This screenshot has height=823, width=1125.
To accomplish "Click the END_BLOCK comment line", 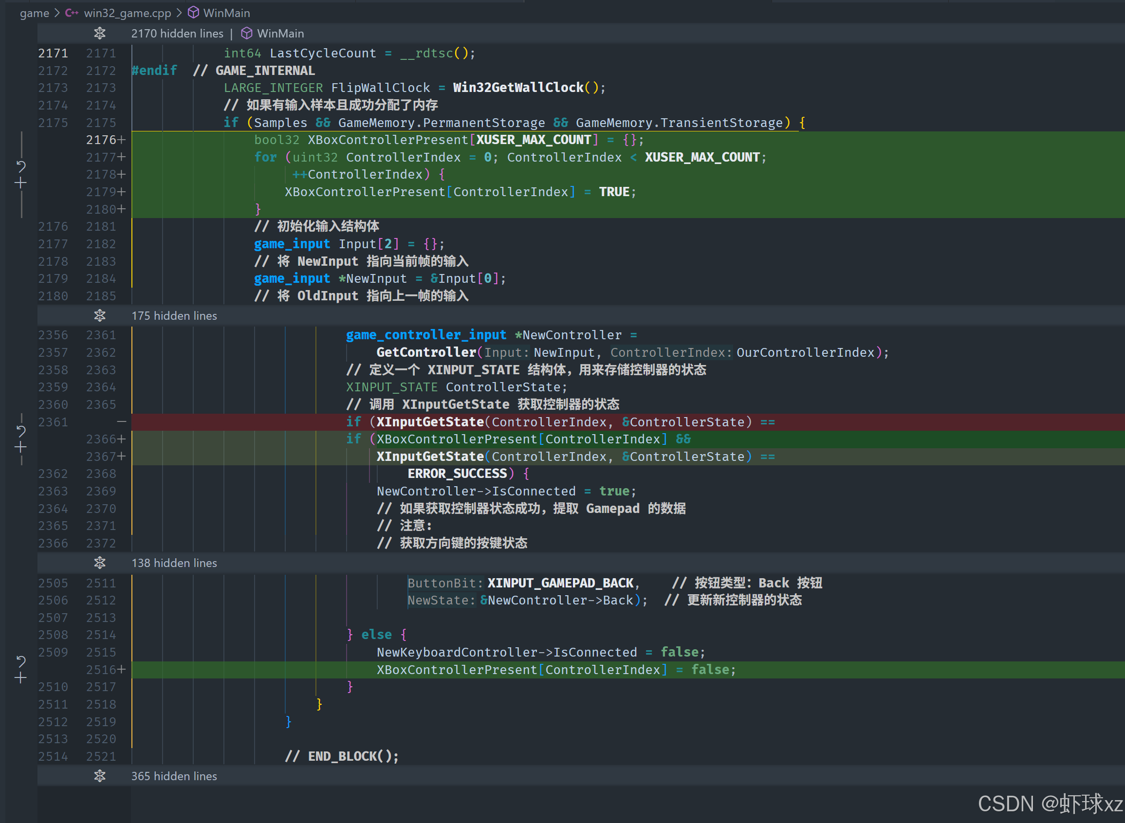I will [342, 756].
